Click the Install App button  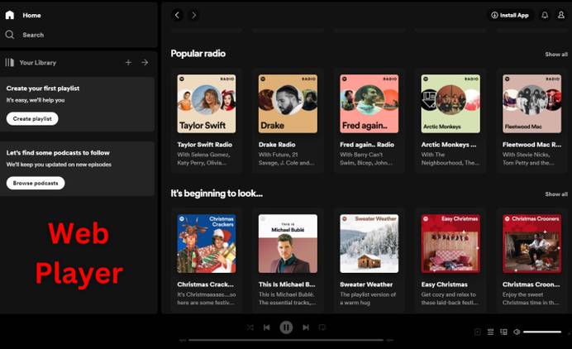pyautogui.click(x=510, y=15)
